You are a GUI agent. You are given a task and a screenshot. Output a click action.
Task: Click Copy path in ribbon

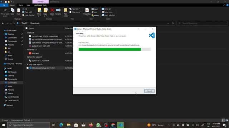point(27,12)
